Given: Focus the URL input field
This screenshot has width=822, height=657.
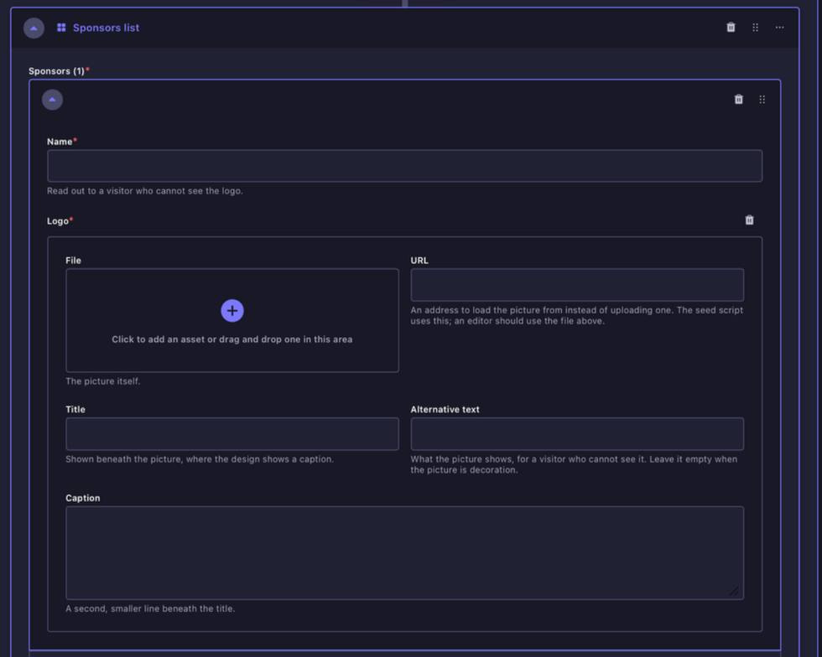Looking at the screenshot, I should coord(577,285).
